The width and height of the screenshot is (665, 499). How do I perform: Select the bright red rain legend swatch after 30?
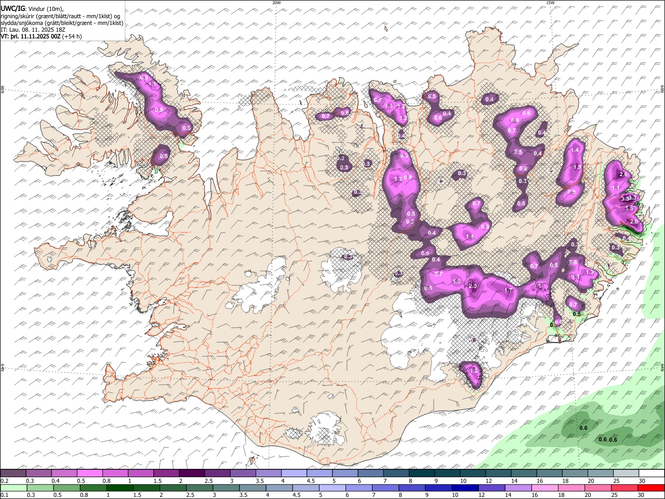651,488
